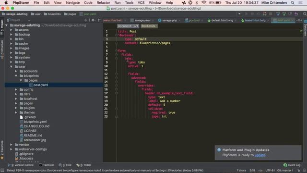The height and width of the screenshot is (173, 307).
Task: Click the Wi-Fi icon in menu bar
Action: (204, 2)
